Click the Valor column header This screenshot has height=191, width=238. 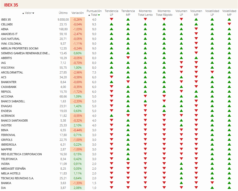pyautogui.click(x=28, y=13)
